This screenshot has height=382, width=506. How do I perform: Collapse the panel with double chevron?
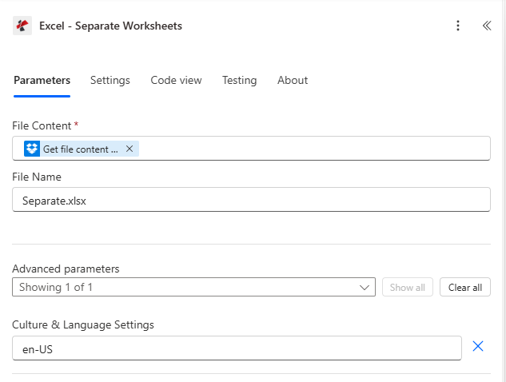click(487, 26)
